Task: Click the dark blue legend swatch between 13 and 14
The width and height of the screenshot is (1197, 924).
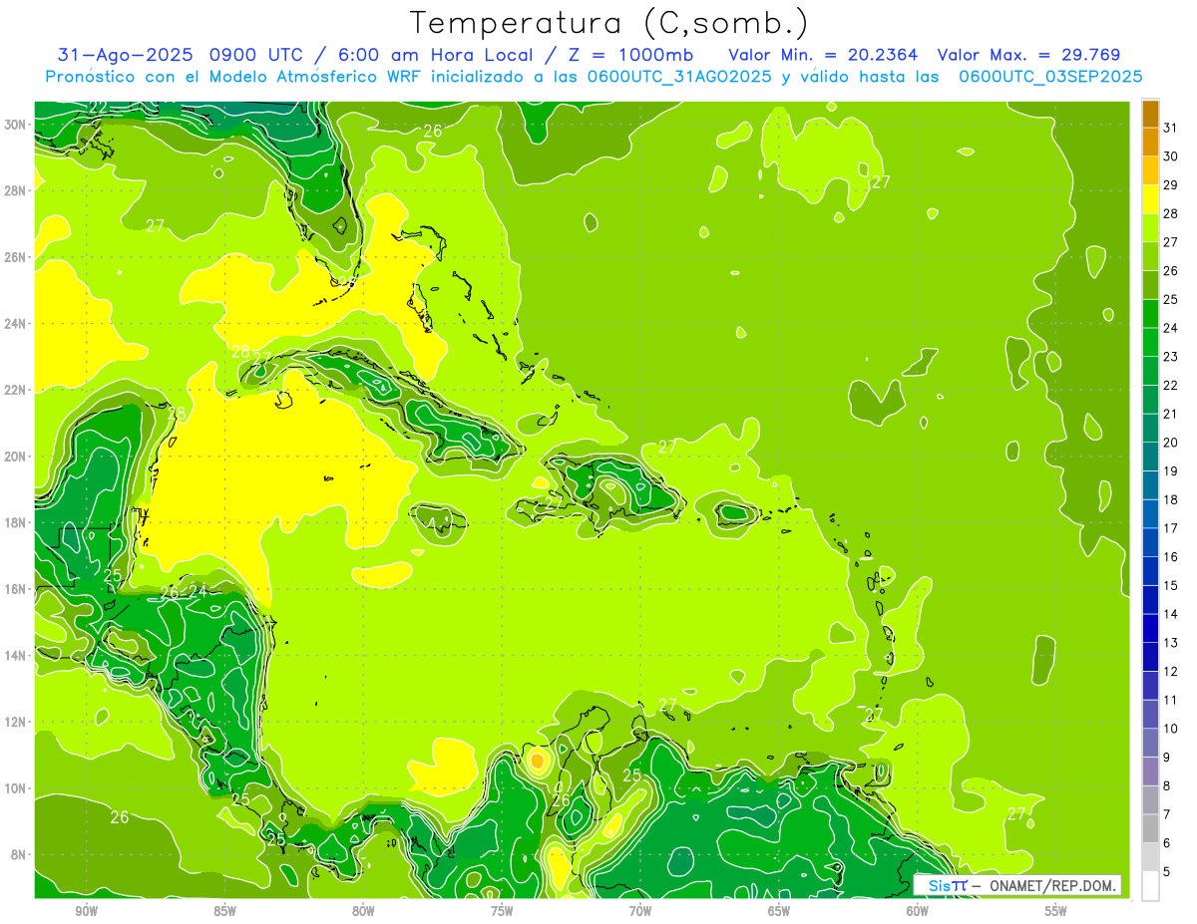Action: pyautogui.click(x=1150, y=629)
